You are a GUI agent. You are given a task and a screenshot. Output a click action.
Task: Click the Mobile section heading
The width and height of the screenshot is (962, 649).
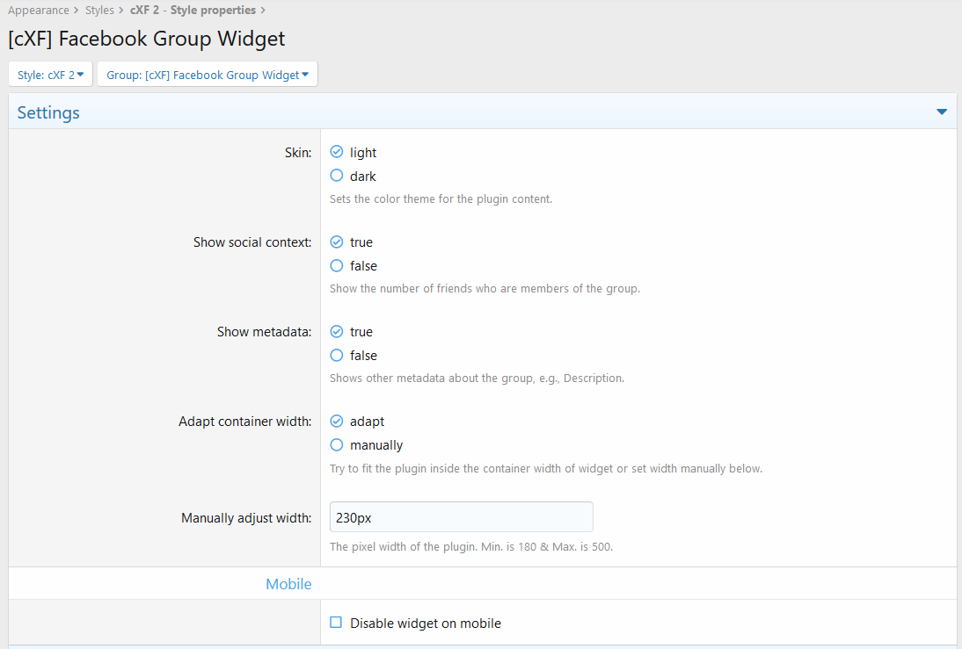click(288, 584)
